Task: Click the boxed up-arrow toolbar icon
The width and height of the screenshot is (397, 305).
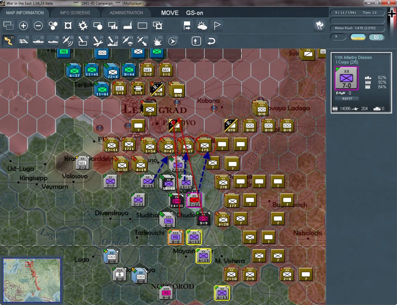Action: (x=196, y=41)
